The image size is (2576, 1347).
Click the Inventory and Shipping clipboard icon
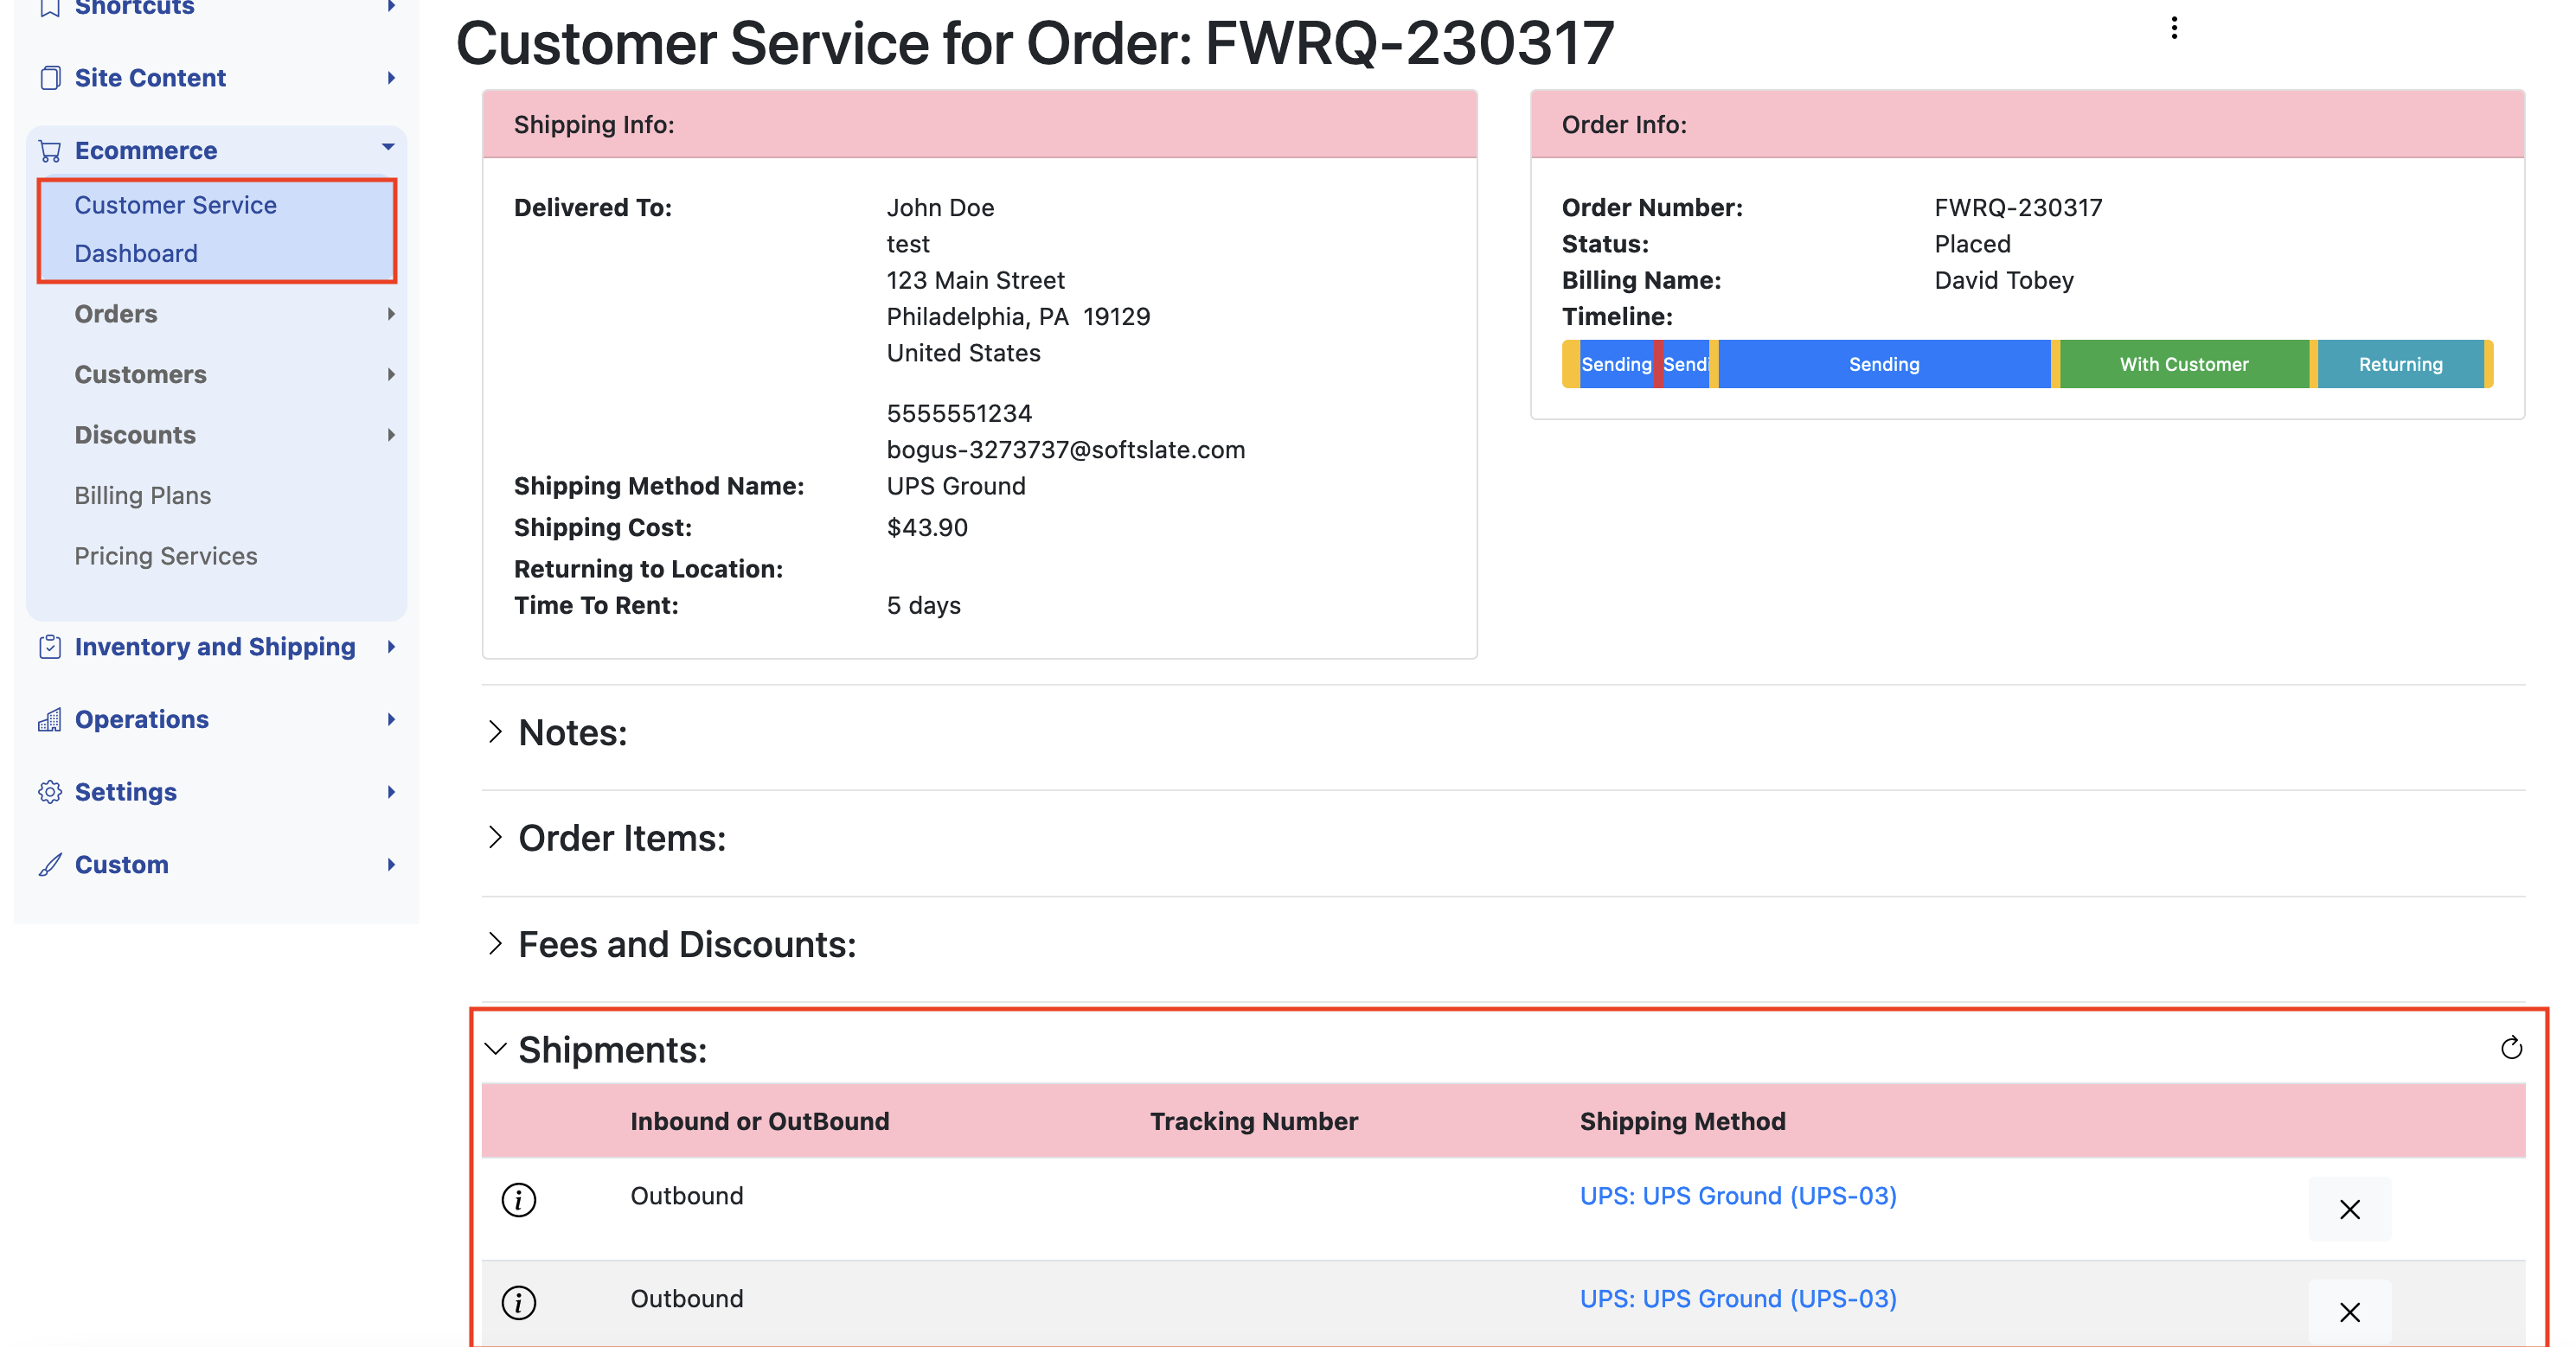(x=50, y=648)
